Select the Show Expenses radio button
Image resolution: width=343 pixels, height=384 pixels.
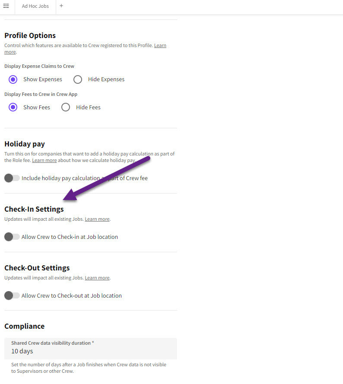[x=13, y=79]
